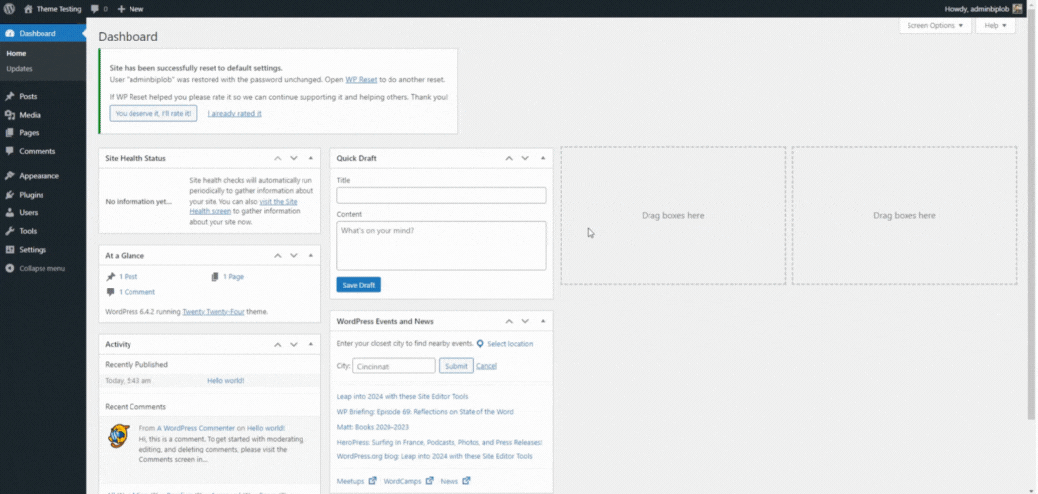Click You deserve it, I'll rate it button
The height and width of the screenshot is (494, 1038).
pyautogui.click(x=153, y=113)
